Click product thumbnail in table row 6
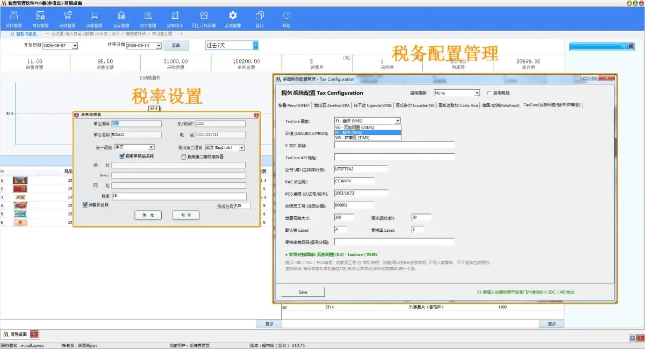645x349 pixels. [x=20, y=222]
